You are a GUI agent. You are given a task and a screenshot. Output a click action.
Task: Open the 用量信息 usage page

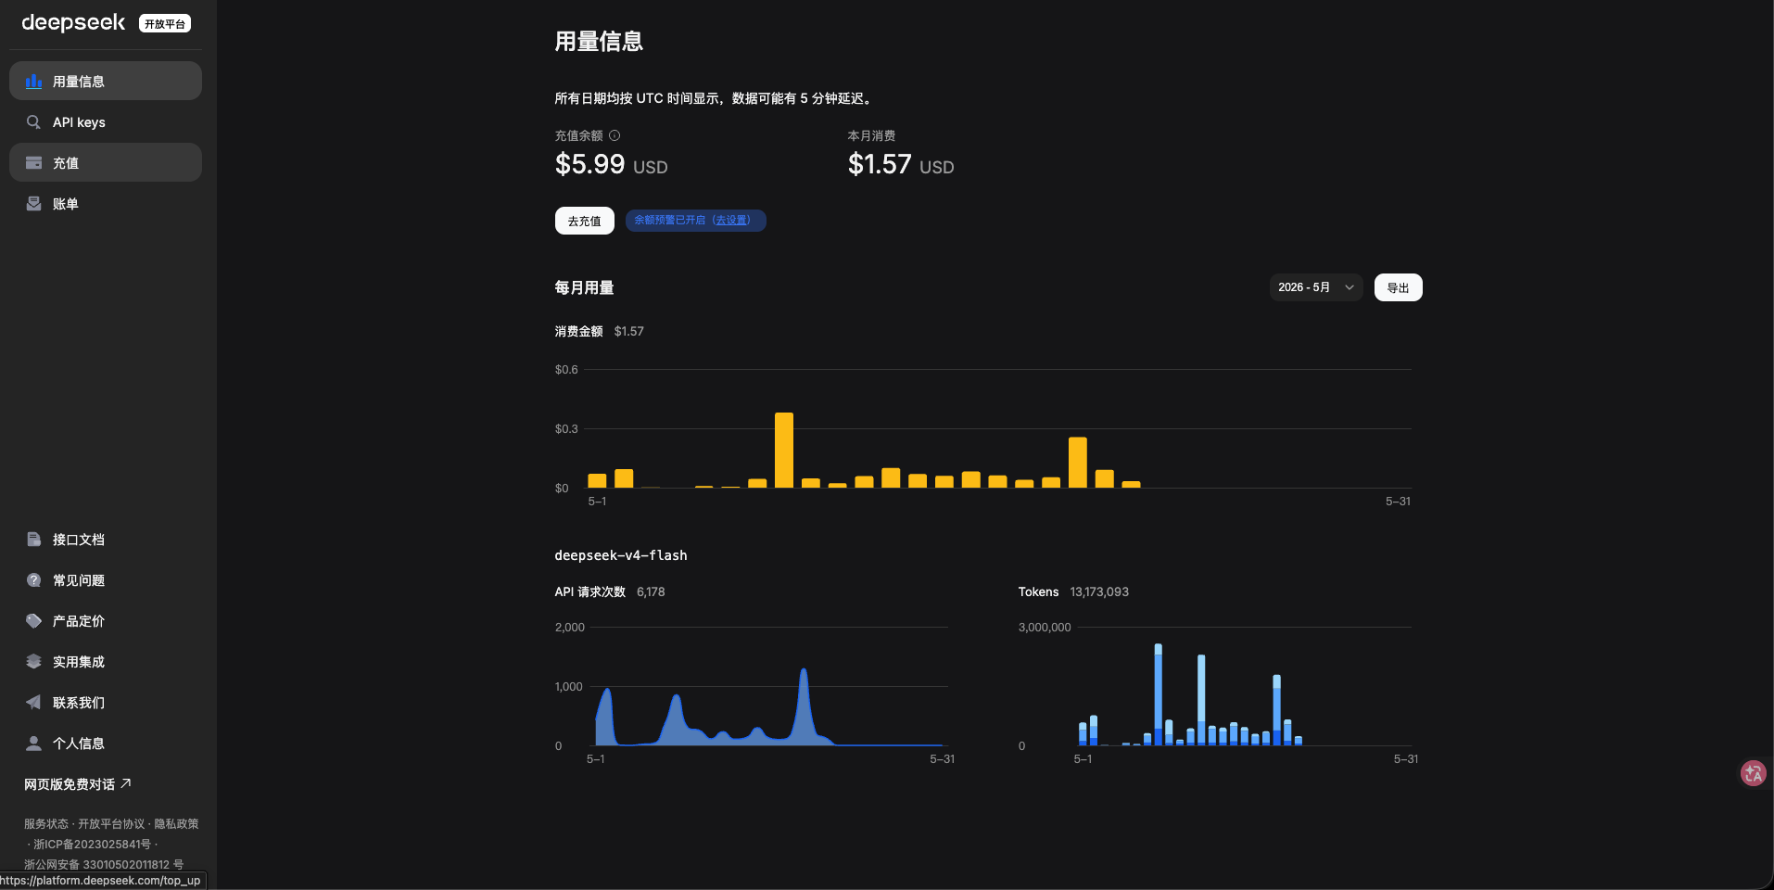click(106, 82)
